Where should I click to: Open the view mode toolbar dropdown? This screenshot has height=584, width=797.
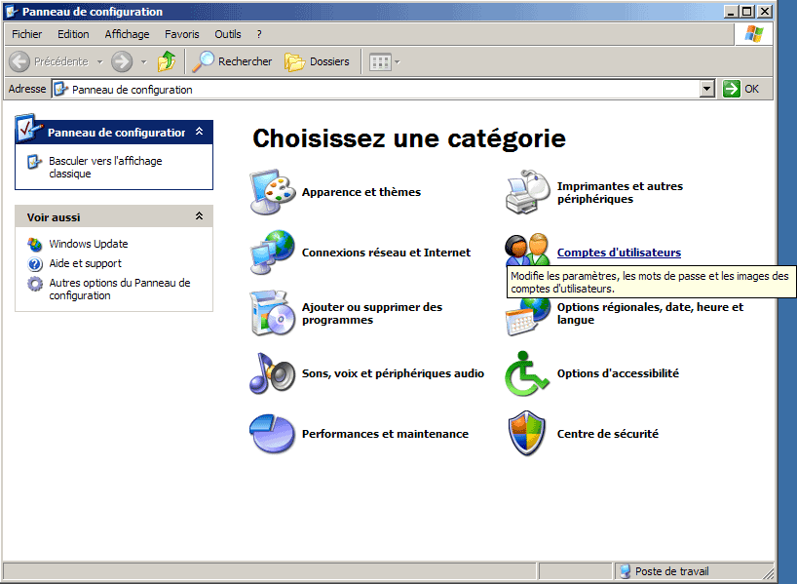(x=385, y=61)
